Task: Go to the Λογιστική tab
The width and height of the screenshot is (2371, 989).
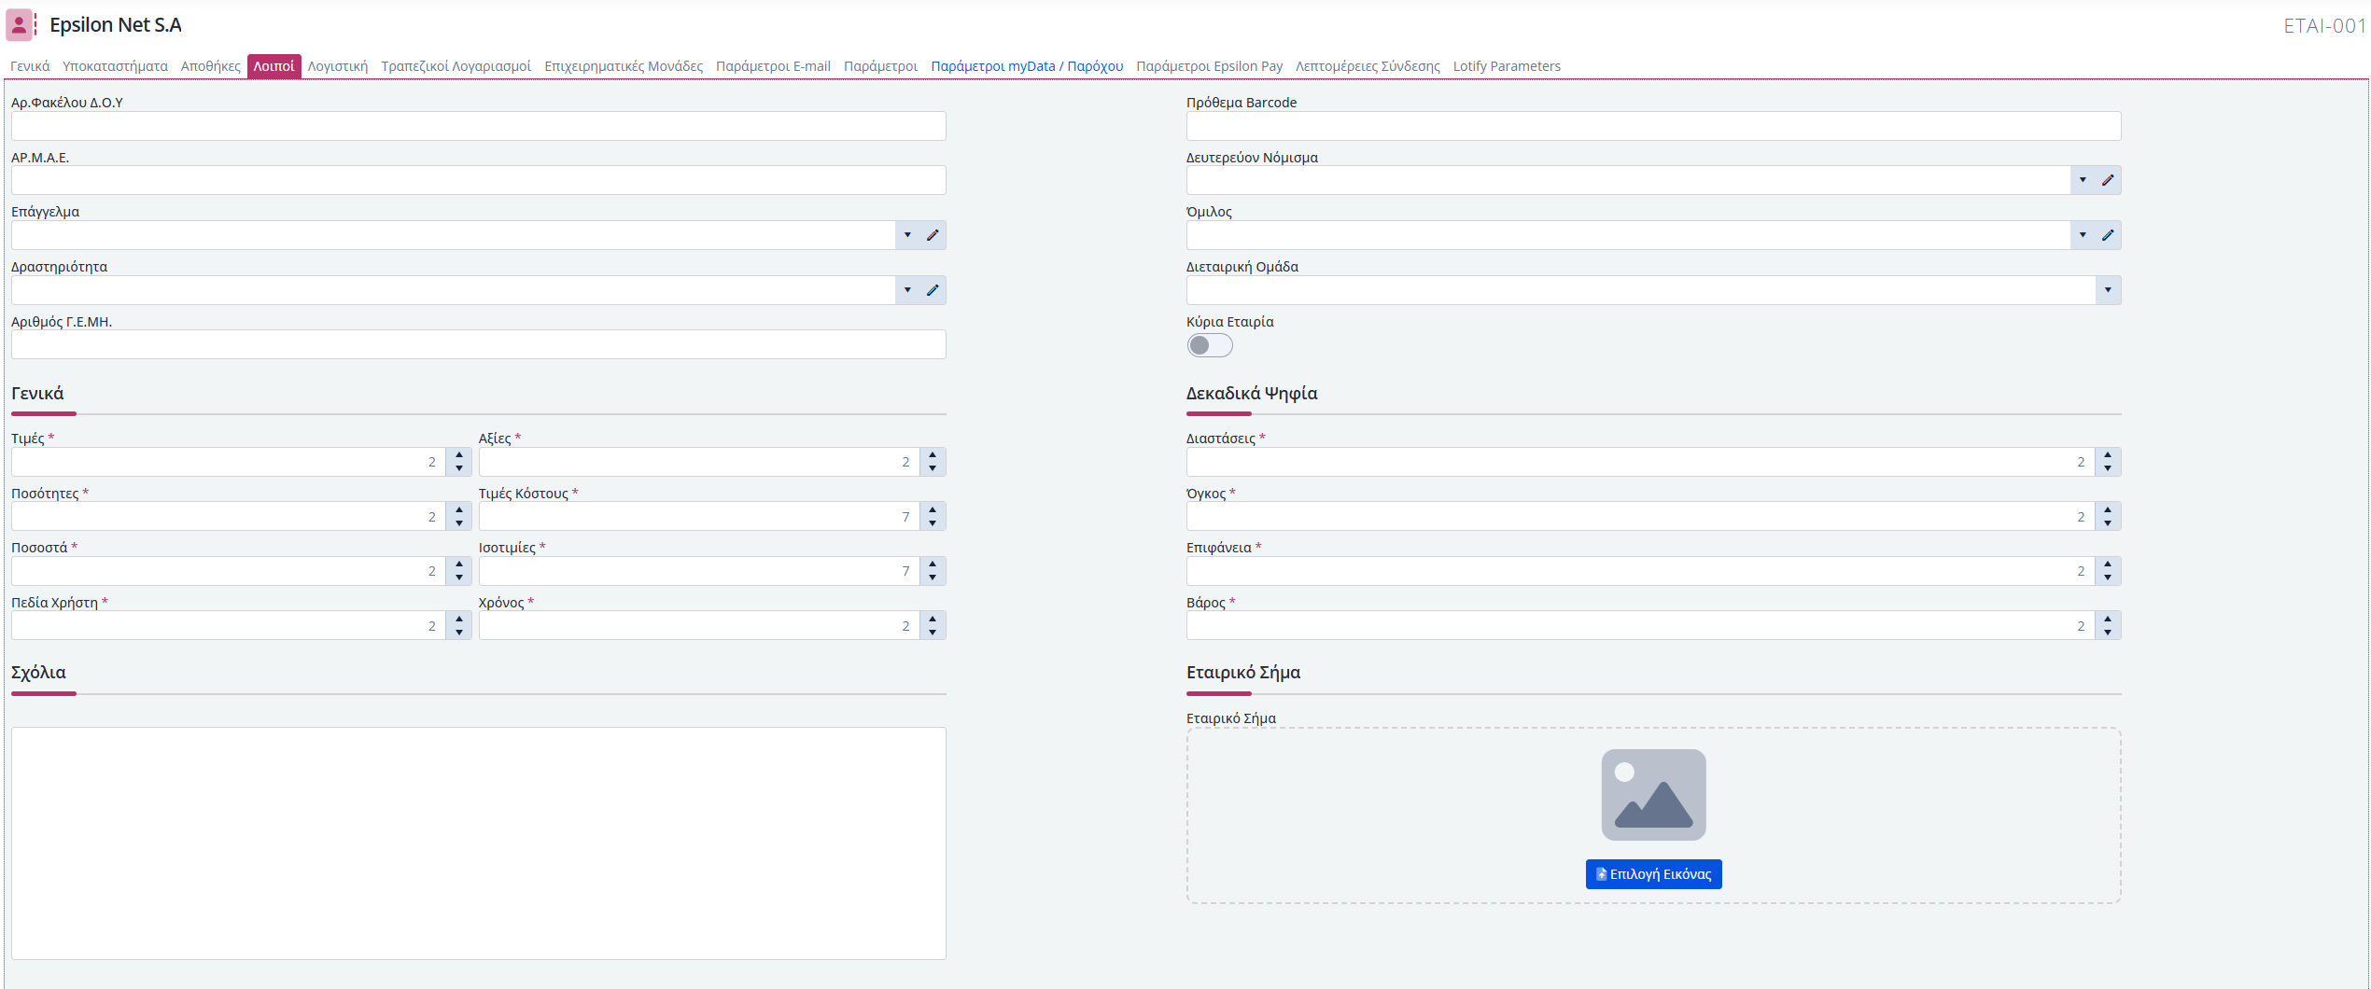Action: tap(338, 66)
